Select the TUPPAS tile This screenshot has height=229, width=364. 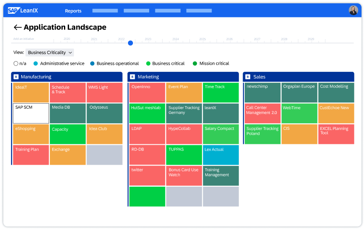[x=184, y=155]
